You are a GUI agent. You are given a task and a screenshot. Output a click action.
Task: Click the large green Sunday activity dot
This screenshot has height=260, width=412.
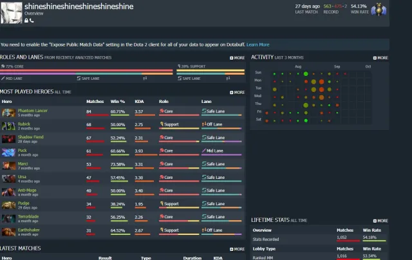[306, 74]
